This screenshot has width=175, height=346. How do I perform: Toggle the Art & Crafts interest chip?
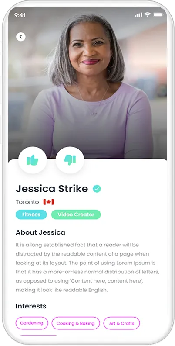coord(121,323)
